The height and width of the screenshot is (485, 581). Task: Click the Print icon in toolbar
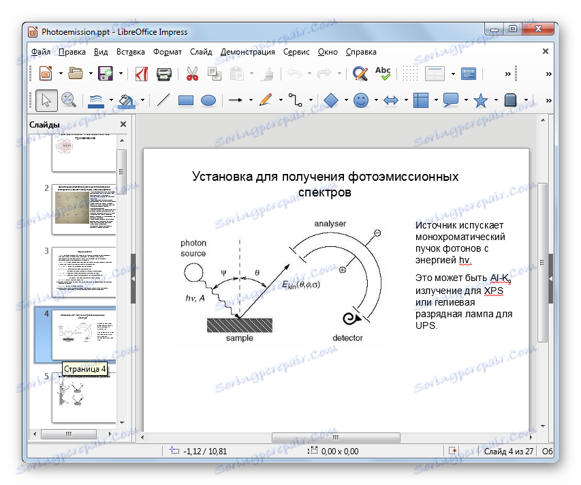(164, 74)
